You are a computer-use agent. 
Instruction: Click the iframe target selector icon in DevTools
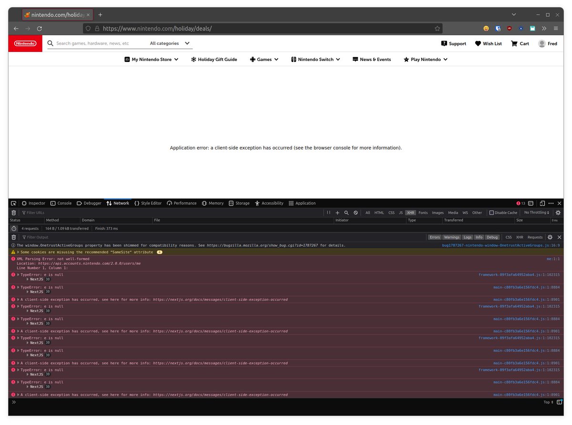pyautogui.click(x=531, y=203)
